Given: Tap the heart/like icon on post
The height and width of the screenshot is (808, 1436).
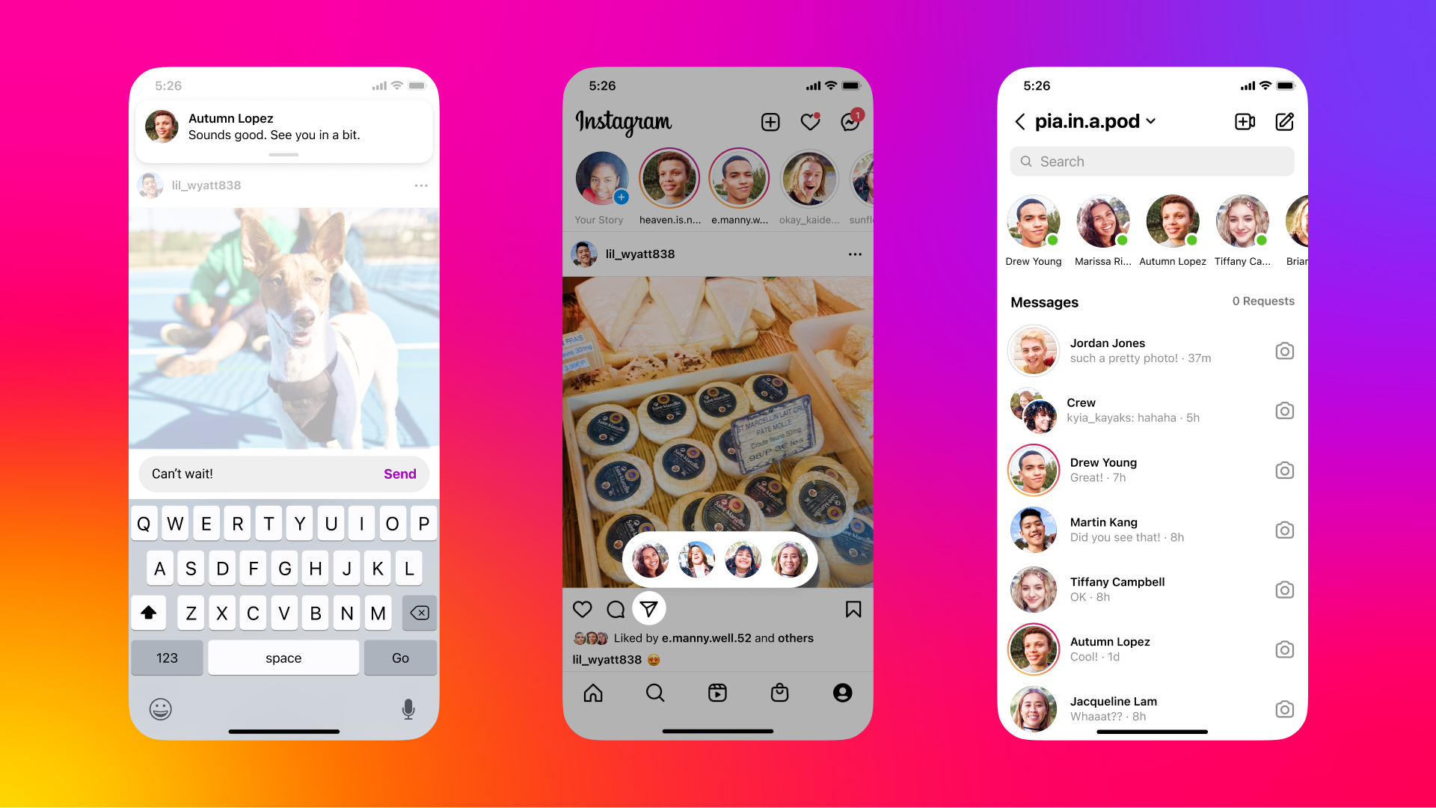Looking at the screenshot, I should (583, 609).
